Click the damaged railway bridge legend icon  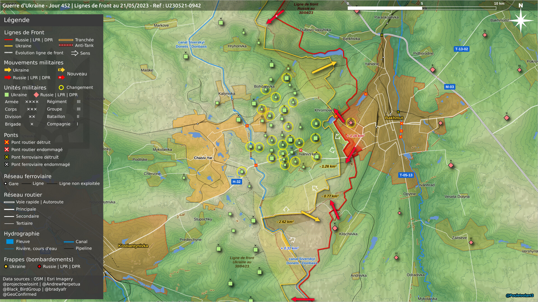tap(7, 164)
